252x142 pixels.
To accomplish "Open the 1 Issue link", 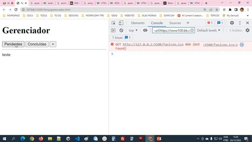I will [121, 37].
